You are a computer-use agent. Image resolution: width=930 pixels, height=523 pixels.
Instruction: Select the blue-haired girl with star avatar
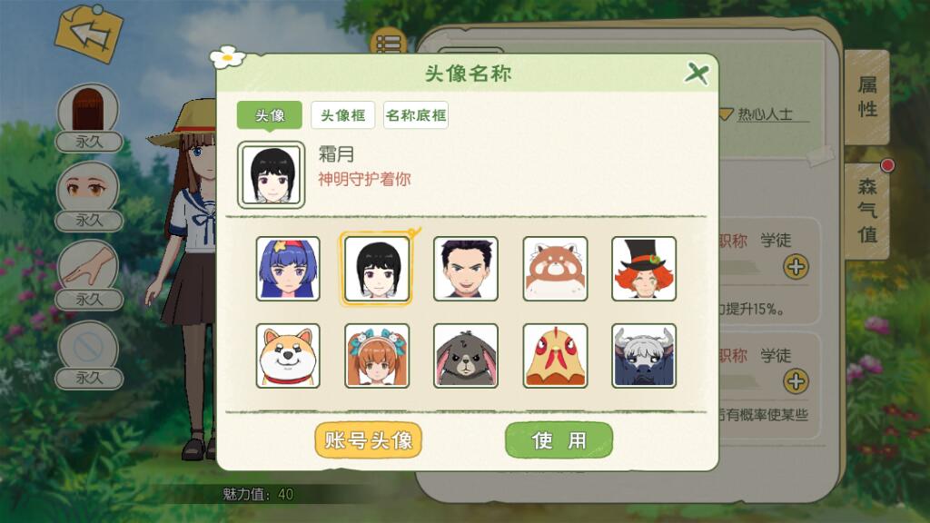coord(288,269)
